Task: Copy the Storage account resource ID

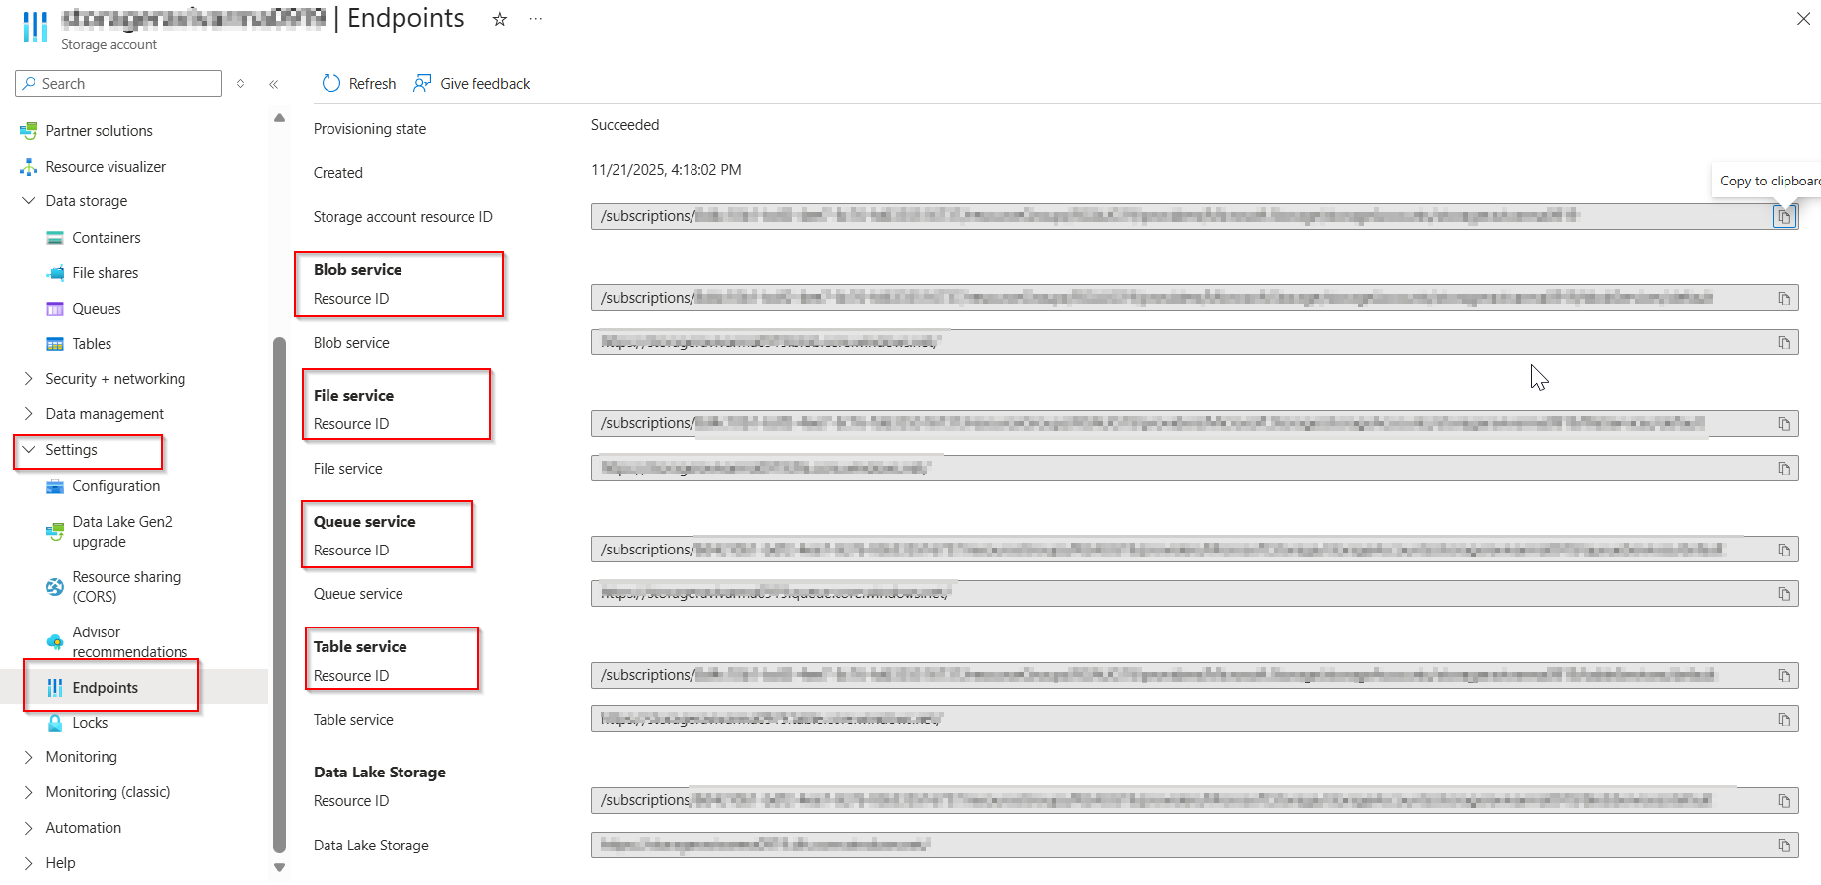Action: [1784, 217]
